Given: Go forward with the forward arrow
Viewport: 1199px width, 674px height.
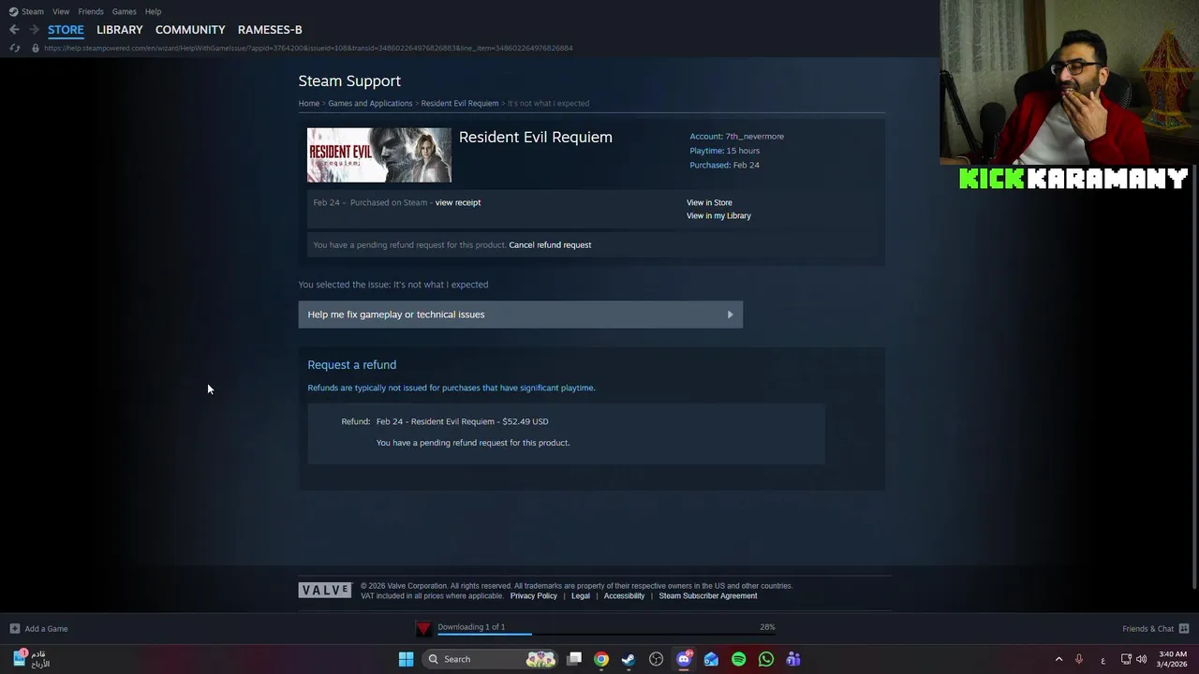Looking at the screenshot, I should (34, 30).
